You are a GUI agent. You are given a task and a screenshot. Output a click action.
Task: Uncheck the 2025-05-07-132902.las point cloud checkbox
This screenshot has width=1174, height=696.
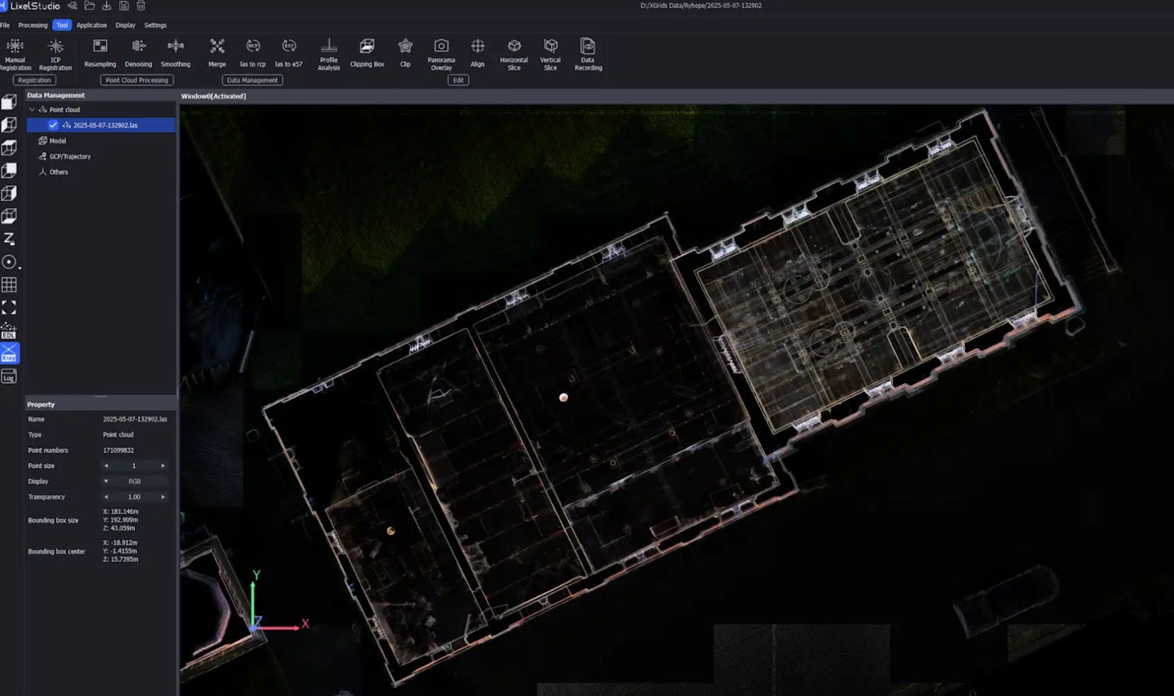point(53,125)
